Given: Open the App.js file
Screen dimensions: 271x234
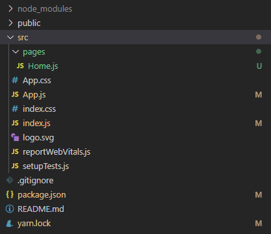Looking at the screenshot, I should (34, 95).
